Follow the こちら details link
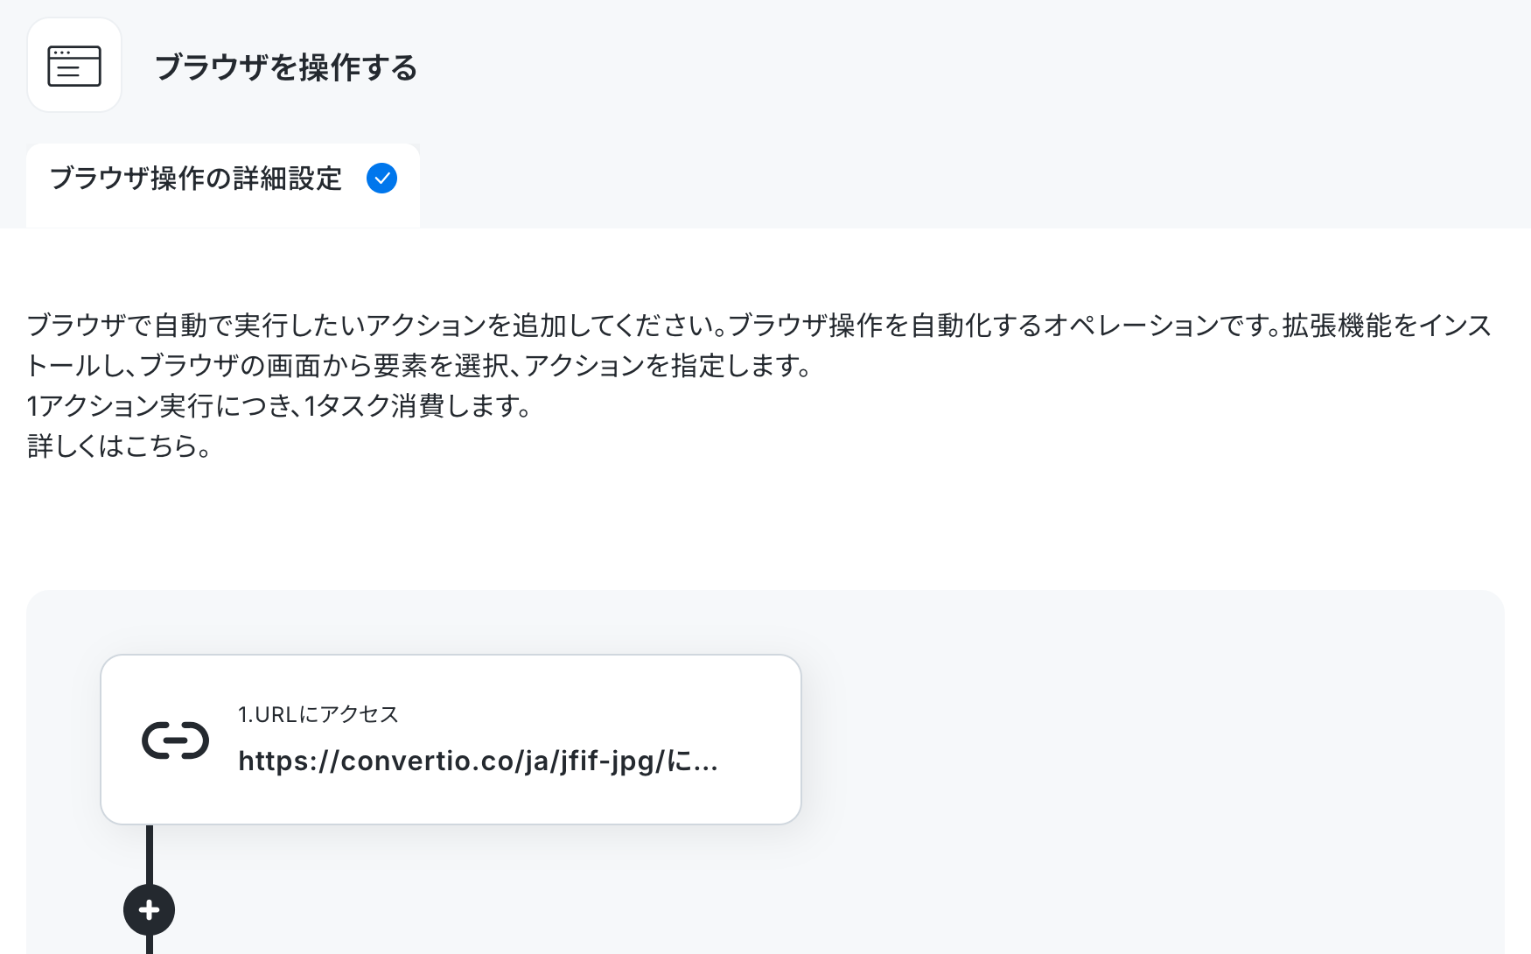1531x954 pixels. (x=160, y=446)
